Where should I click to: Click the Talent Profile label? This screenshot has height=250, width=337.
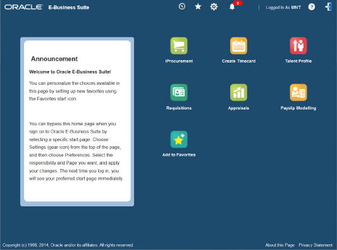coord(298,61)
